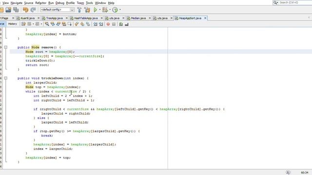Toggle Highlight Search in editor toolbar
This screenshot has width=312, height=175.
pos(64,24)
